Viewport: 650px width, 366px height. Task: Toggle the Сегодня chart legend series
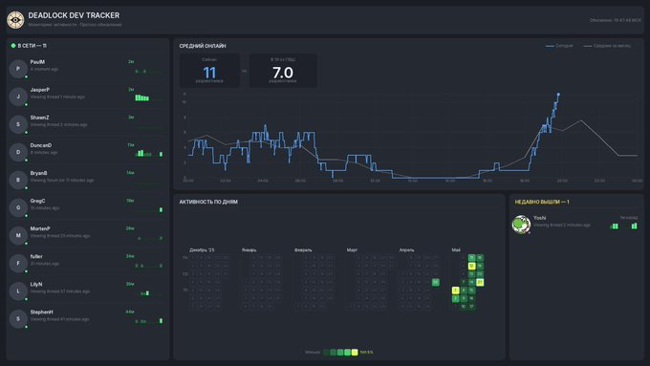(559, 46)
